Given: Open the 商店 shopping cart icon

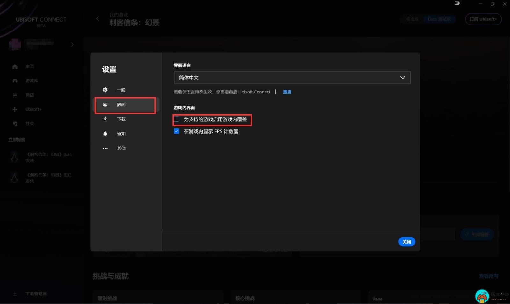Looking at the screenshot, I should [15, 95].
